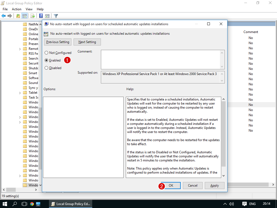Click the Previous Setting button
This screenshot has width=277, height=208.
(58, 42)
